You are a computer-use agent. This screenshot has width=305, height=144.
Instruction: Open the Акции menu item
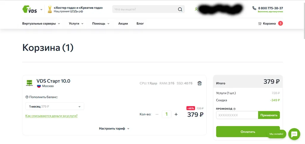coord(123,24)
